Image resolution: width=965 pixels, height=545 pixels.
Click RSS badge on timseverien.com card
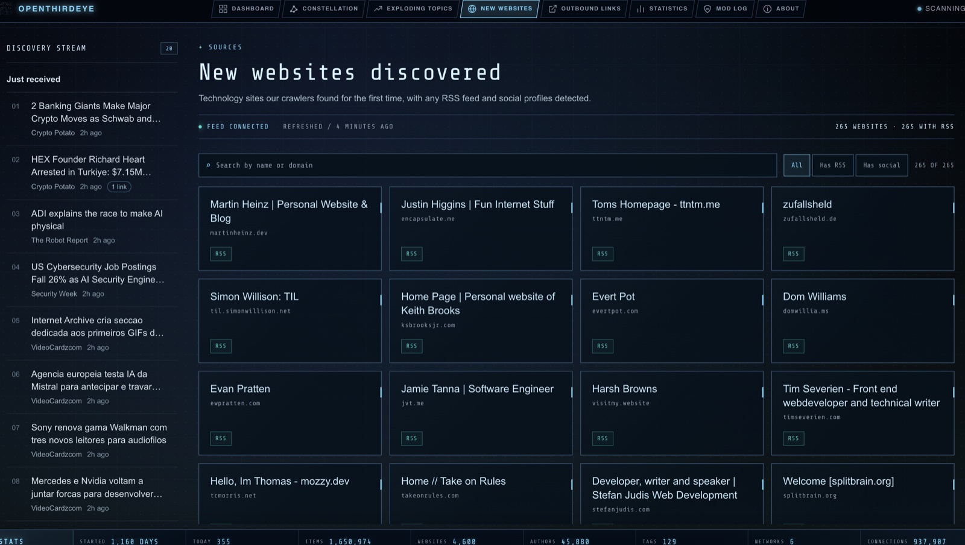click(794, 438)
